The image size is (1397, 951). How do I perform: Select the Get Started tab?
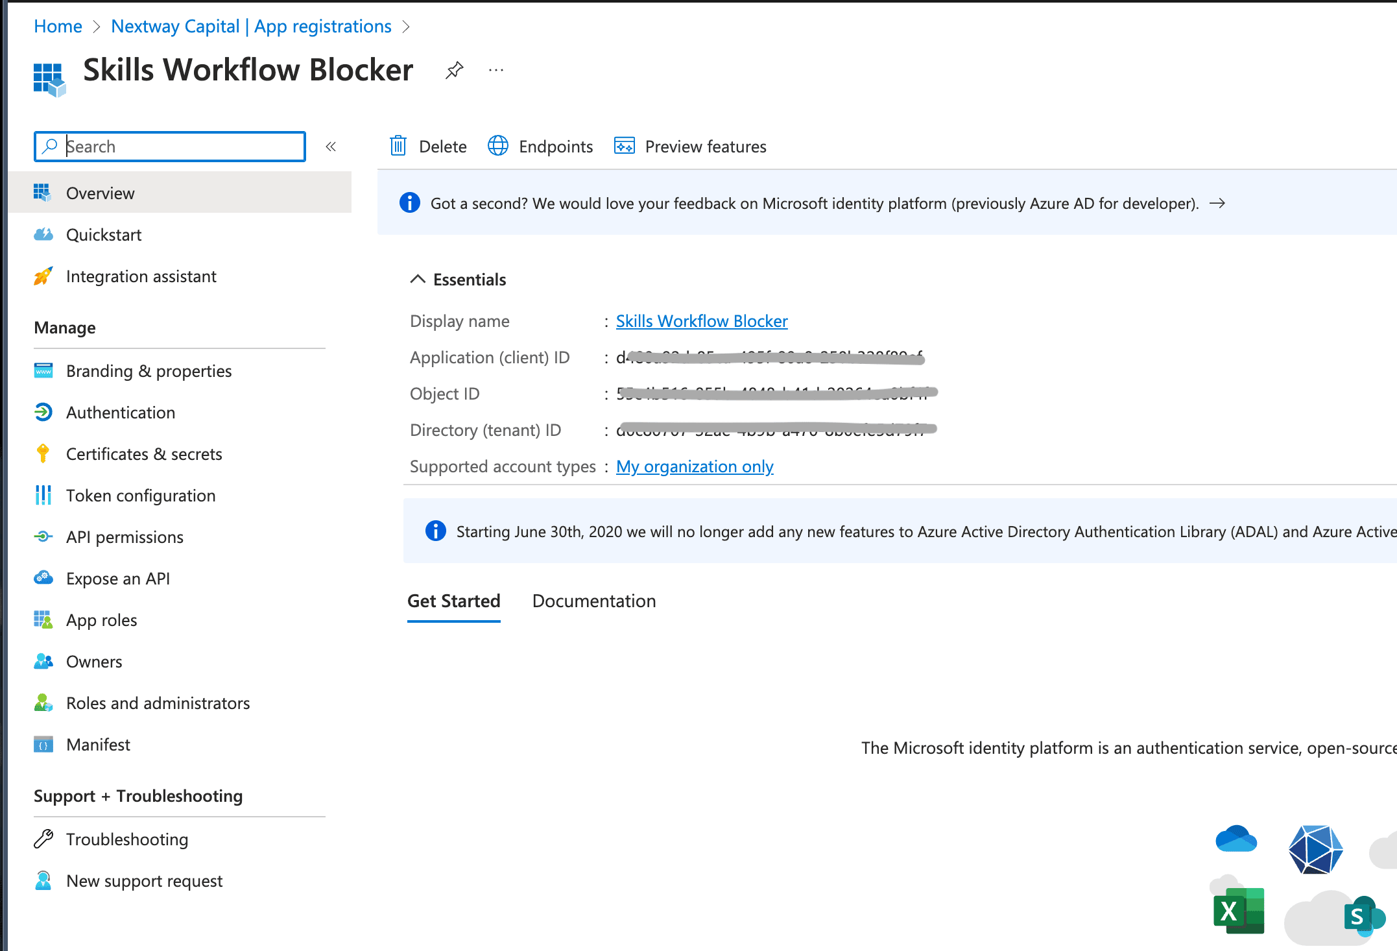click(453, 601)
